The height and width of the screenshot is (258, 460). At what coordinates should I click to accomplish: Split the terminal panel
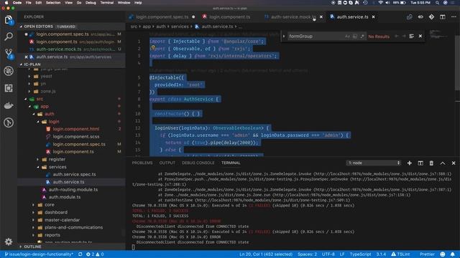420,163
